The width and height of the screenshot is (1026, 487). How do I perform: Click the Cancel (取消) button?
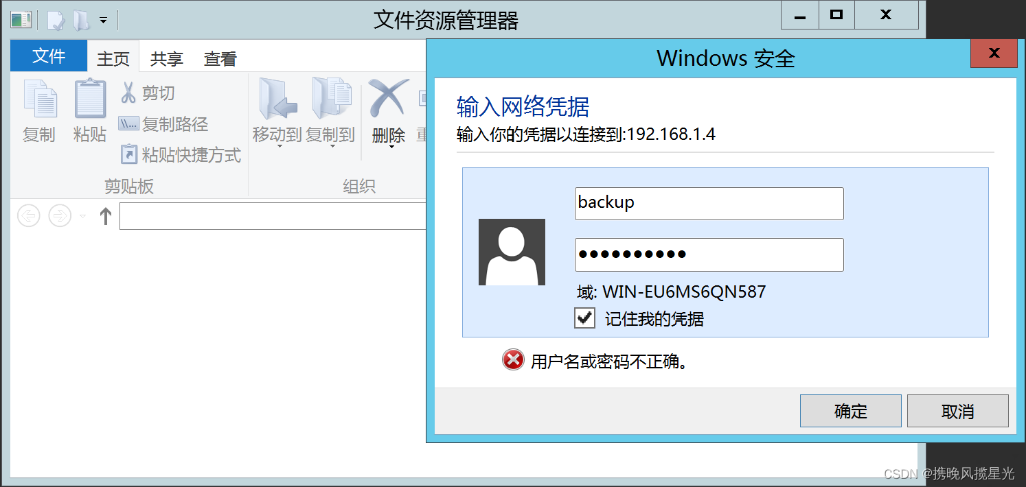pyautogui.click(x=958, y=411)
